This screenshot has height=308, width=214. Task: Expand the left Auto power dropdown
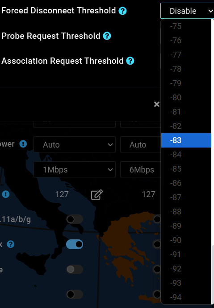75,144
